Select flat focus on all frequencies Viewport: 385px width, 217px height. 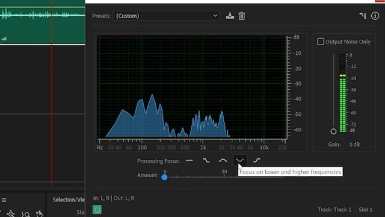(x=189, y=161)
